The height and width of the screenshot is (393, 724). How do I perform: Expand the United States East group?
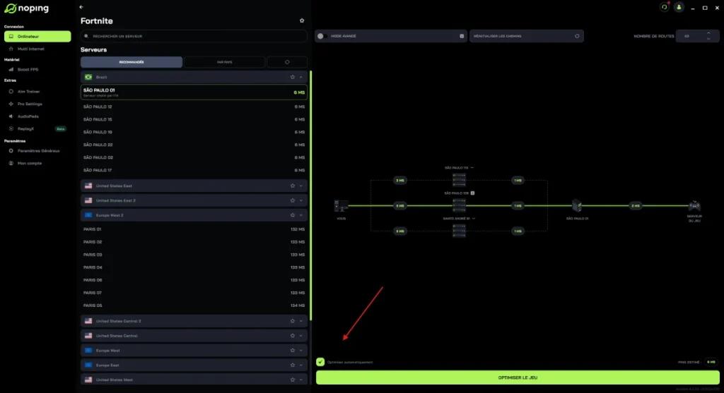(x=301, y=186)
